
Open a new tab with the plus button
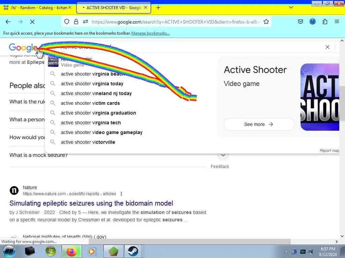point(158,8)
